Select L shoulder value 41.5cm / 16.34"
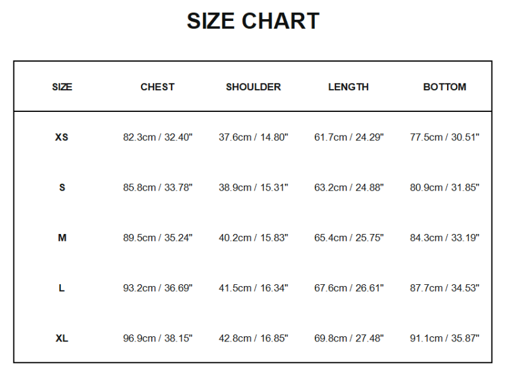The width and height of the screenshot is (508, 377). coord(253,288)
